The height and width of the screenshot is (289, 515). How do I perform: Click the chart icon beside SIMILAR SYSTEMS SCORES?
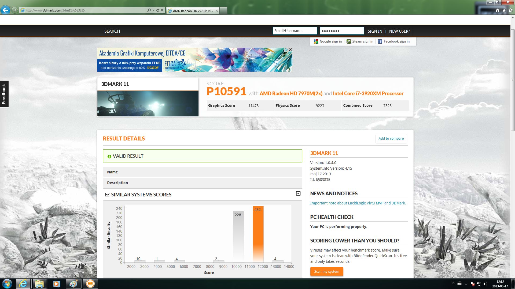pyautogui.click(x=107, y=195)
